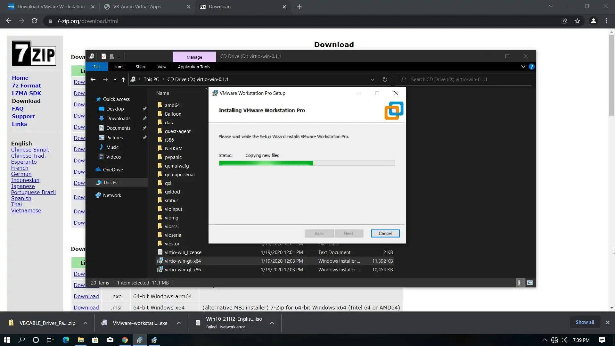Expand the Explorer ribbon chevron

click(523, 67)
